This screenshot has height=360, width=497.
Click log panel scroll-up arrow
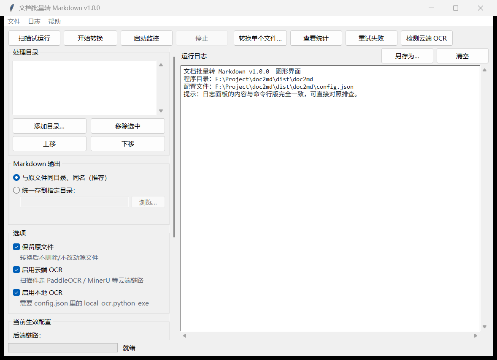(x=485, y=70)
